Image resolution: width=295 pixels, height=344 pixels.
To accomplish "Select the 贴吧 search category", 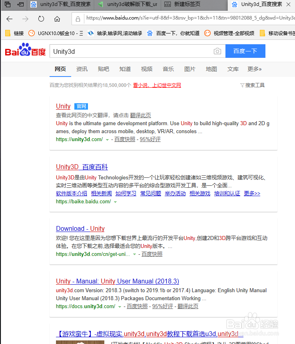I will click(x=104, y=69).
